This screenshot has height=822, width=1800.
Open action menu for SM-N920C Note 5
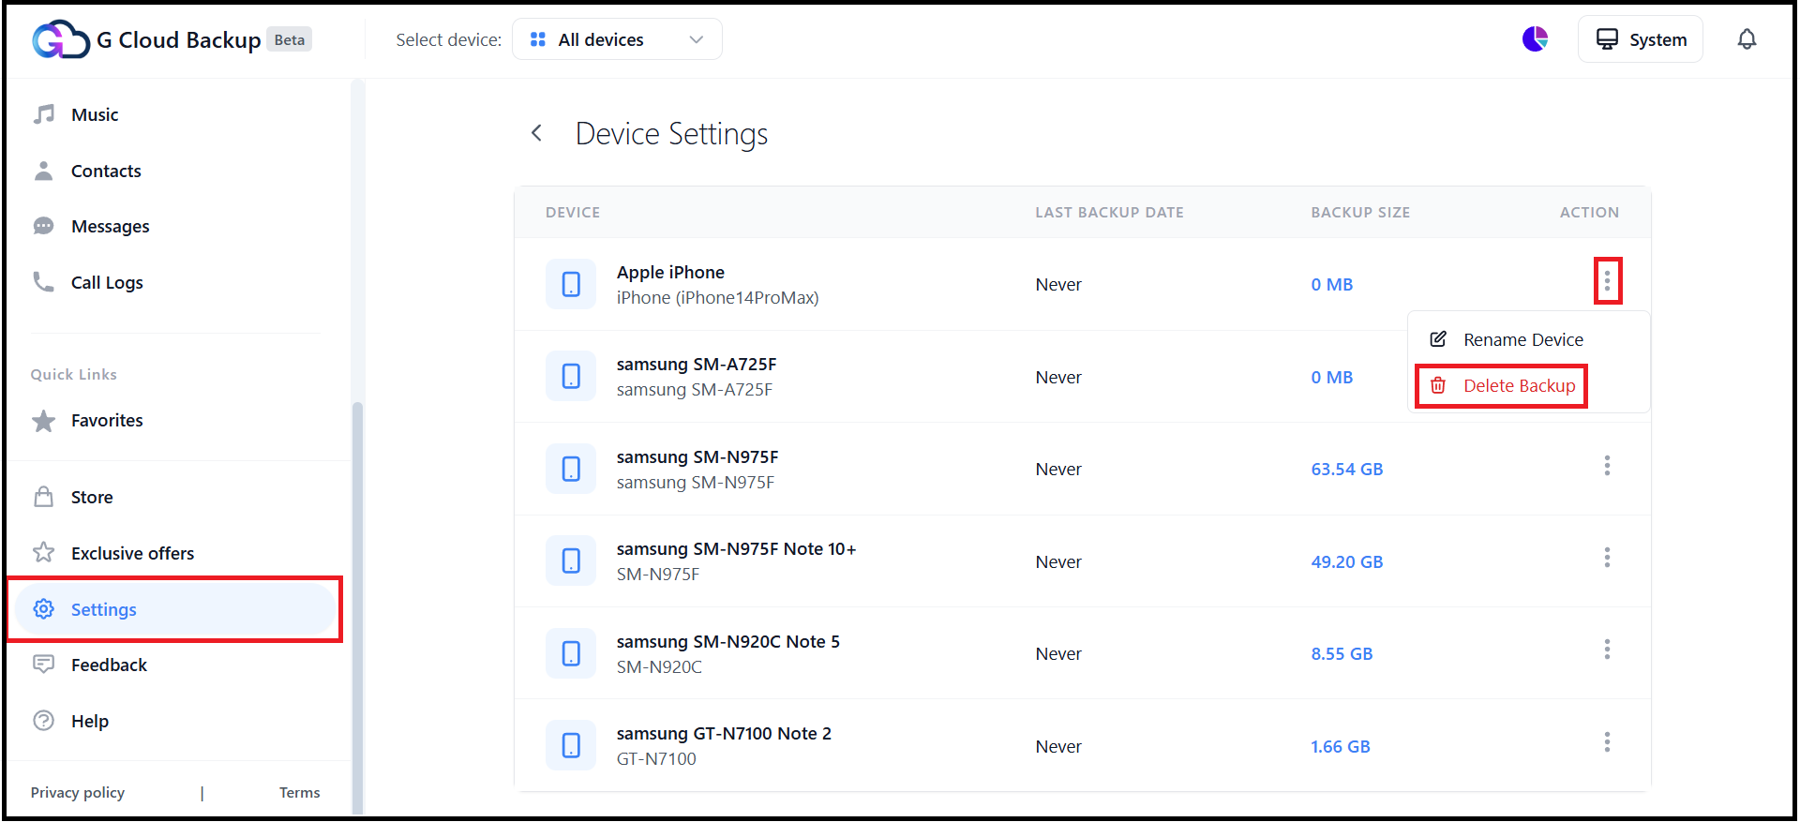(1607, 650)
